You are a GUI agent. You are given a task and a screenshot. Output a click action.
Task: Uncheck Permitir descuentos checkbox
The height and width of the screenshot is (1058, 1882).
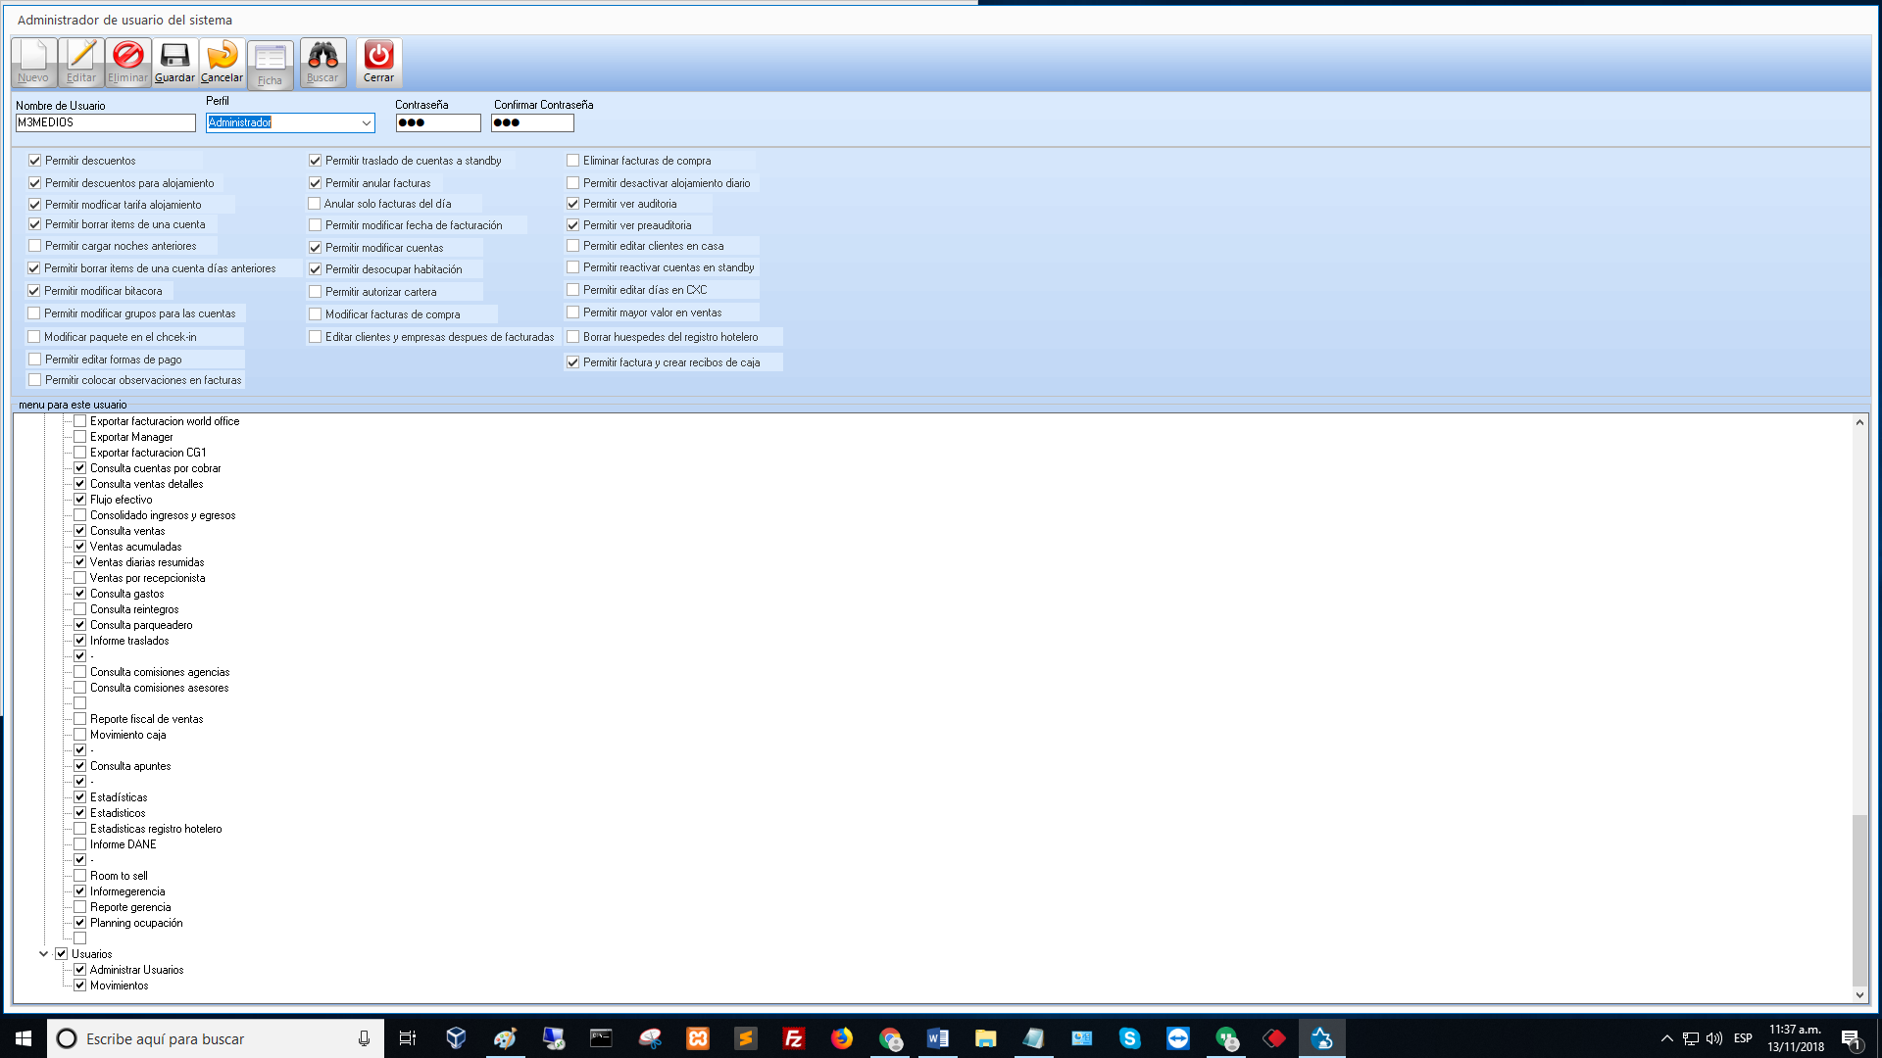coord(35,161)
